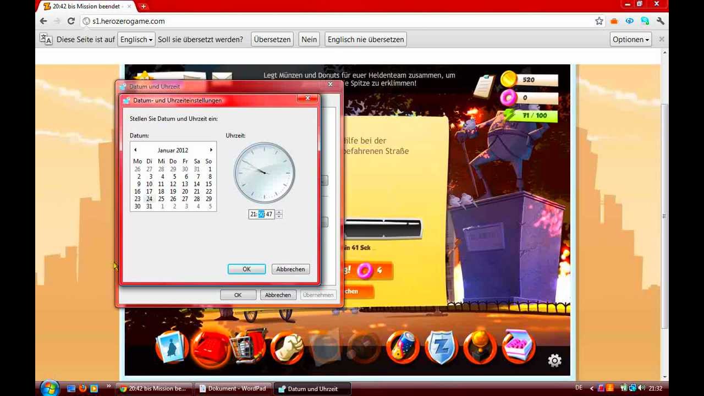Click the analog clock face

point(265,173)
